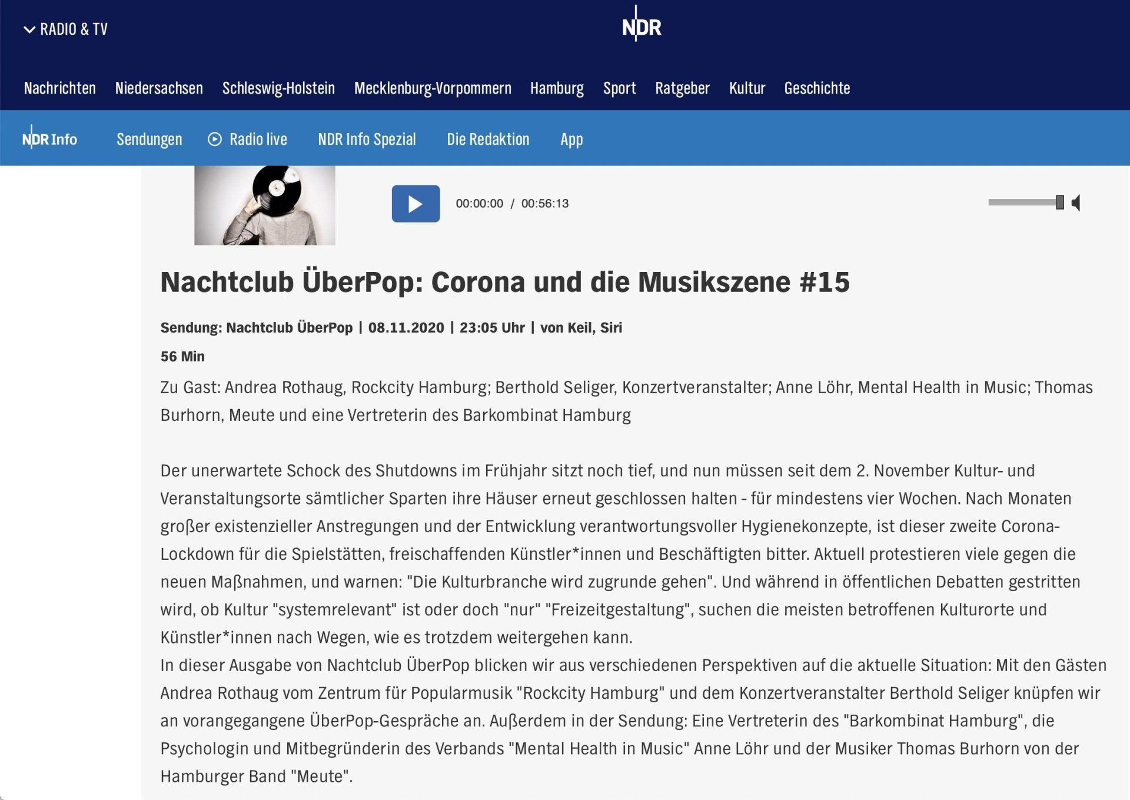Open the NDR Info station logo
Screen dimensions: 1130x800
pos(49,138)
